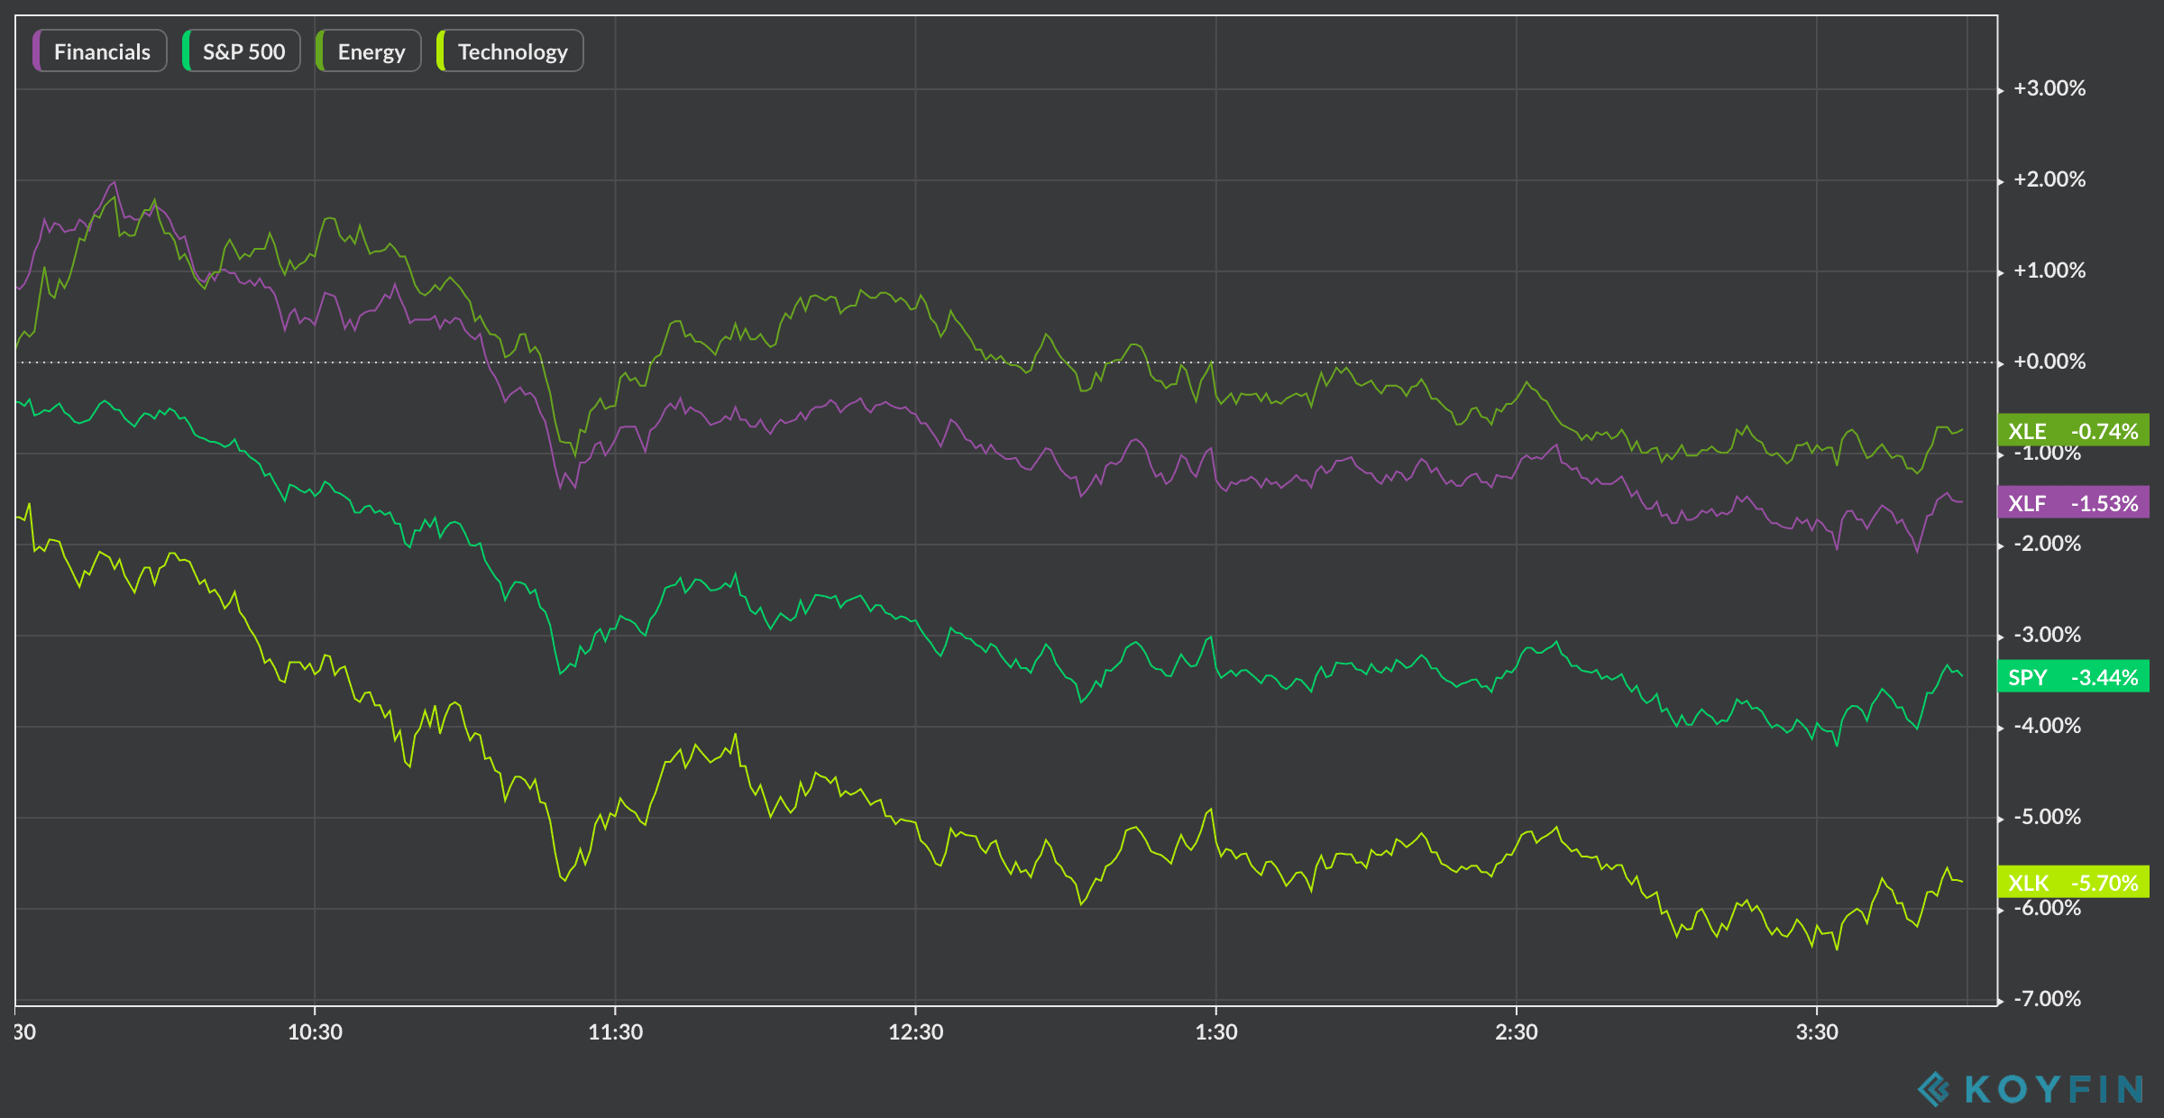The image size is (2164, 1118).
Task: Click the +0.00% baseline axis label
Action: [x=2049, y=362]
